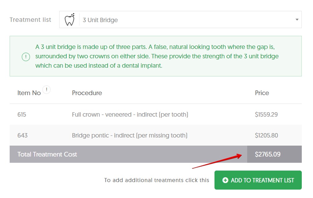Click the plus icon on the green button

[225, 180]
